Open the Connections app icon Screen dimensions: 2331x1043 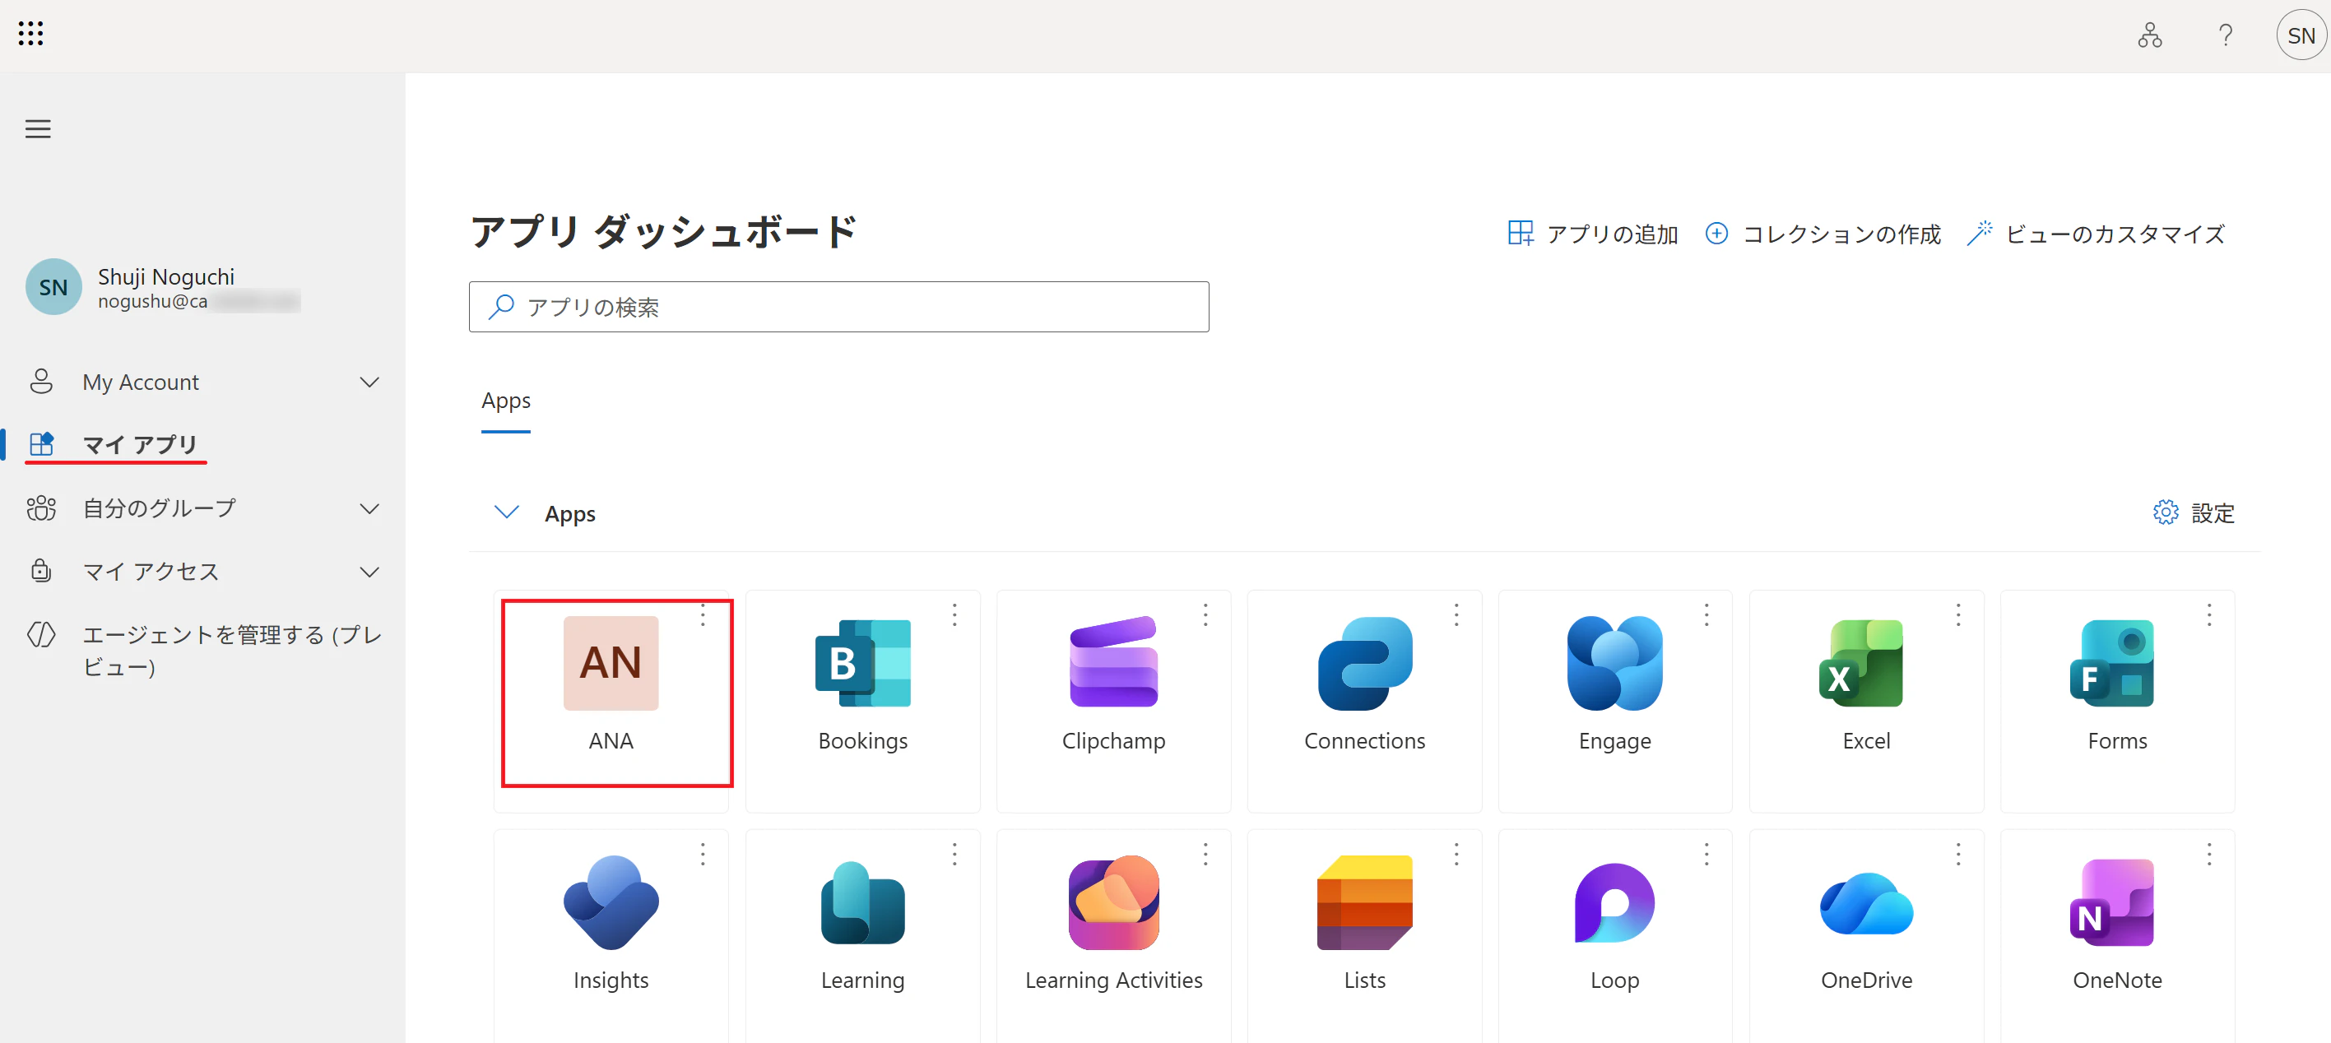tap(1364, 663)
